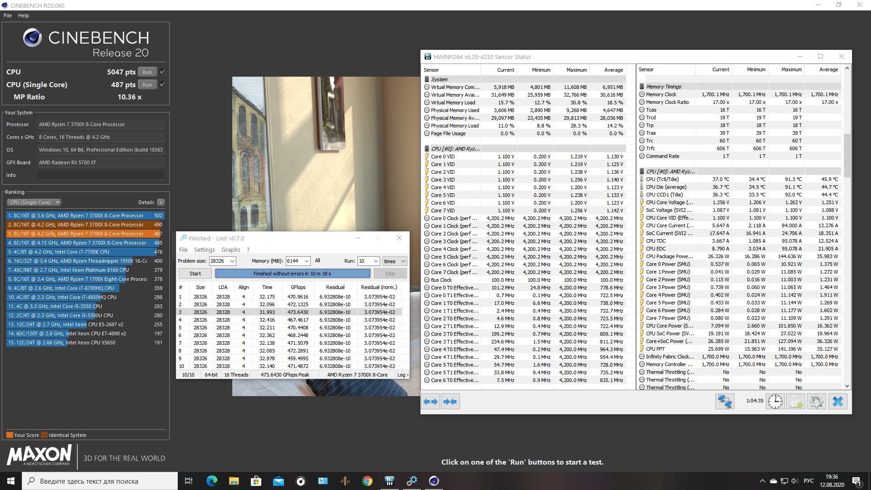This screenshot has width=871, height=490.
Task: Open LinX Graphs menu
Action: coord(230,250)
